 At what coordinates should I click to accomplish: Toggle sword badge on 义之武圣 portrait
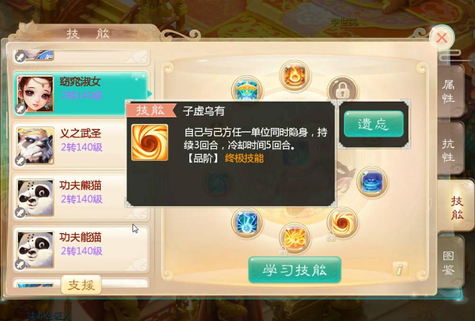(20, 161)
